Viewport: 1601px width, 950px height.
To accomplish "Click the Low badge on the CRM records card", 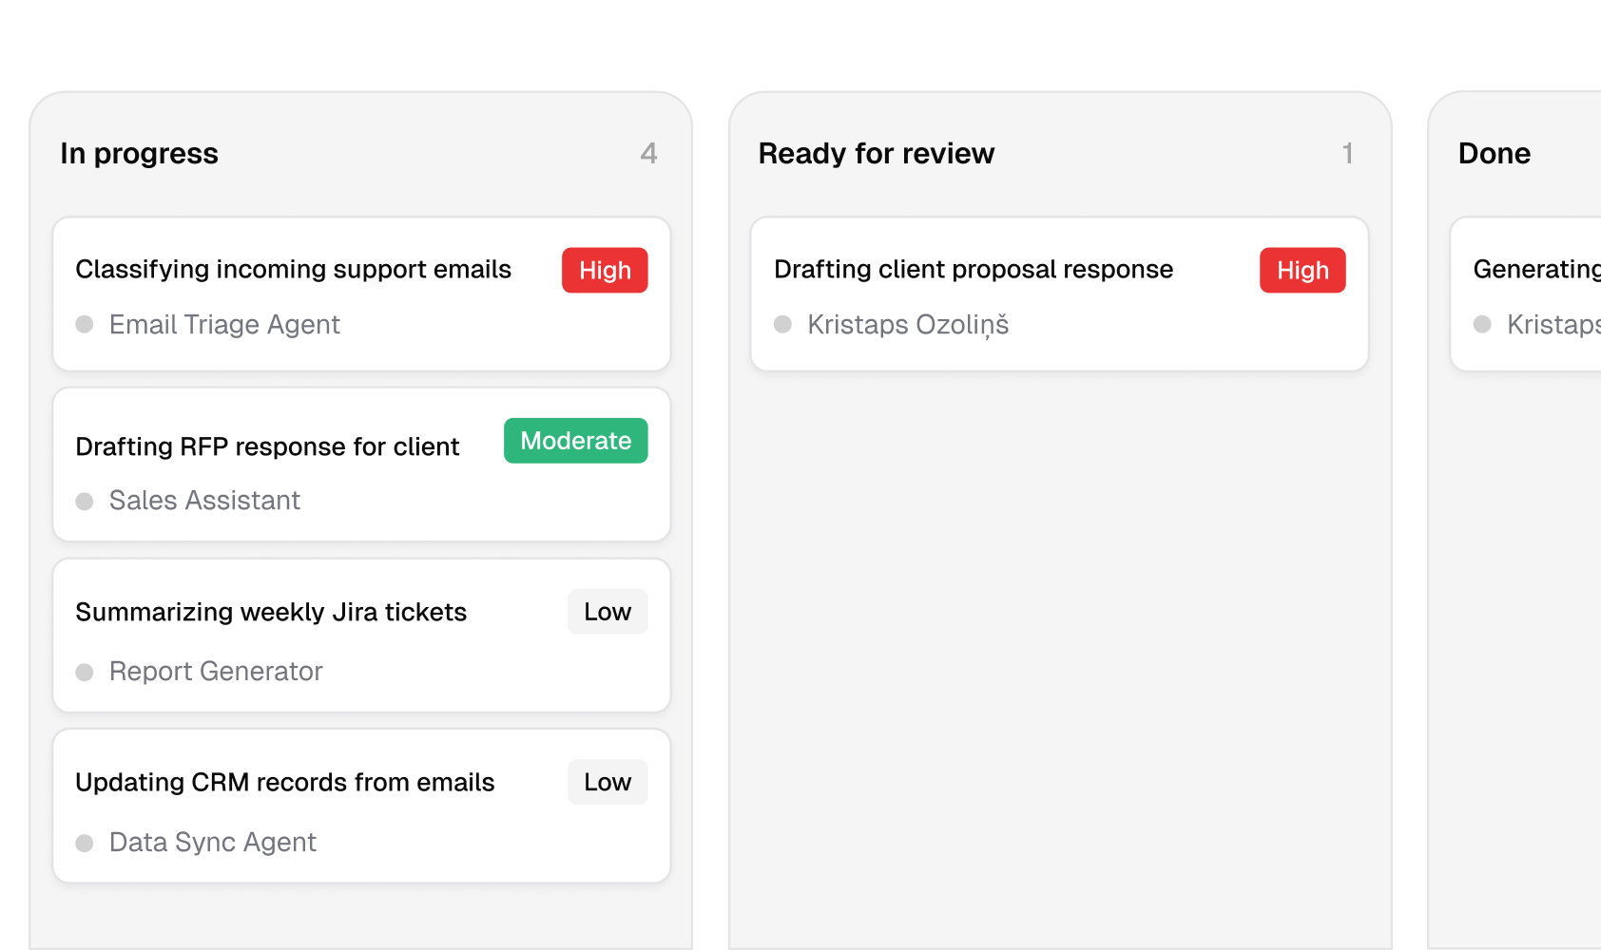I will [x=607, y=781].
